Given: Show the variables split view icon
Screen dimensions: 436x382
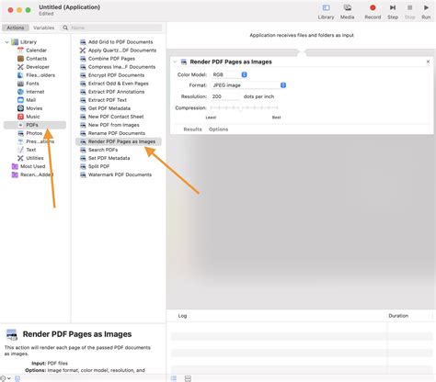Looking at the screenshot, I should tap(188, 378).
